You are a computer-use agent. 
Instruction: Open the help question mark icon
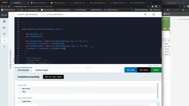(154, 14)
